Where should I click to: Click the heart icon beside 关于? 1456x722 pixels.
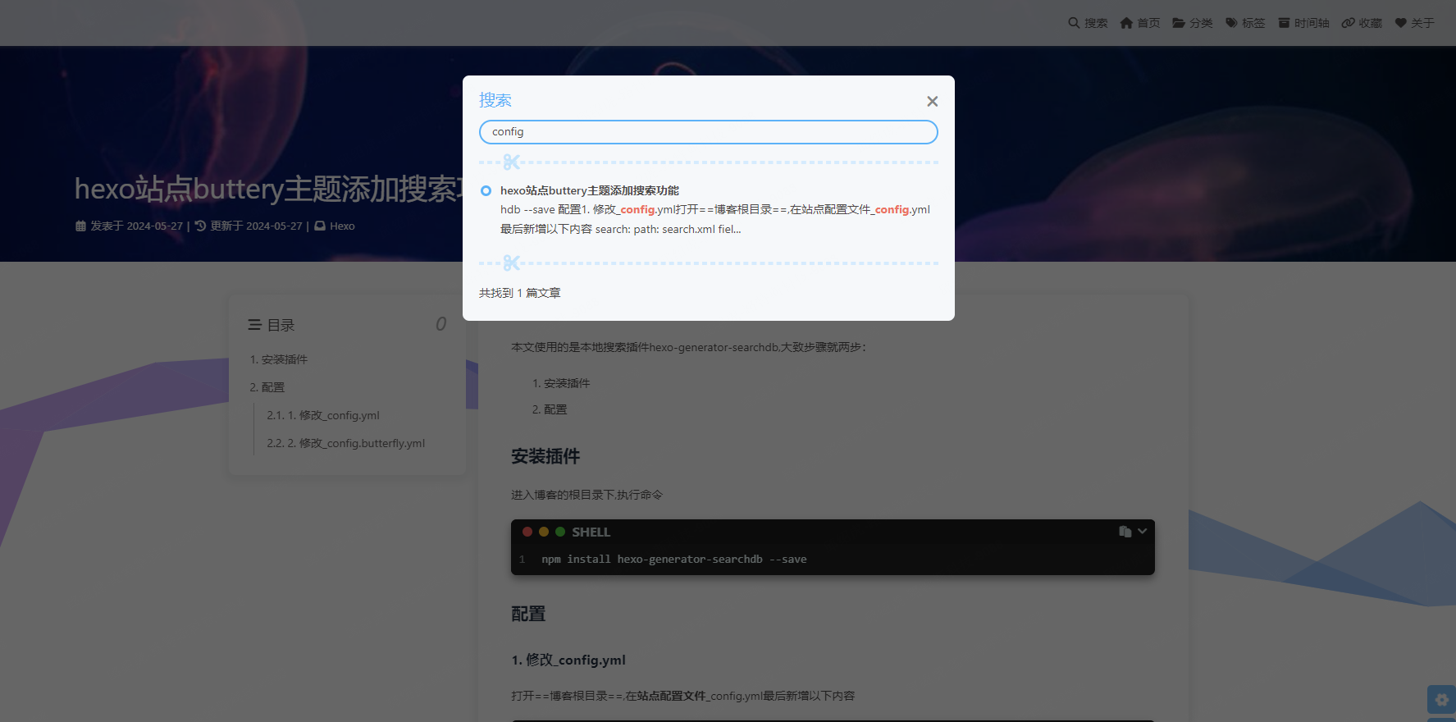click(1401, 23)
